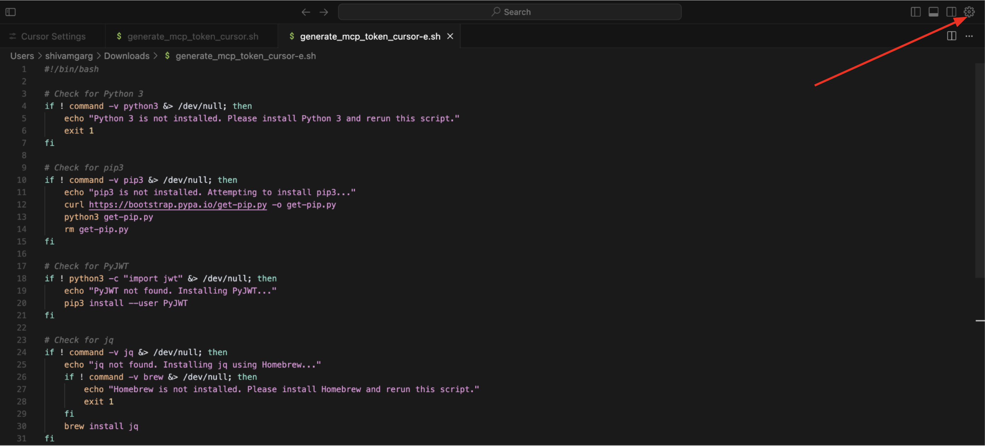Click the Search command center field
Image resolution: width=985 pixels, height=446 pixels.
pyautogui.click(x=509, y=12)
